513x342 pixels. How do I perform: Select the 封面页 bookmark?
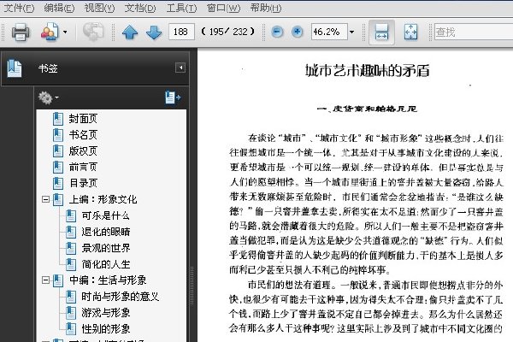[83, 119]
